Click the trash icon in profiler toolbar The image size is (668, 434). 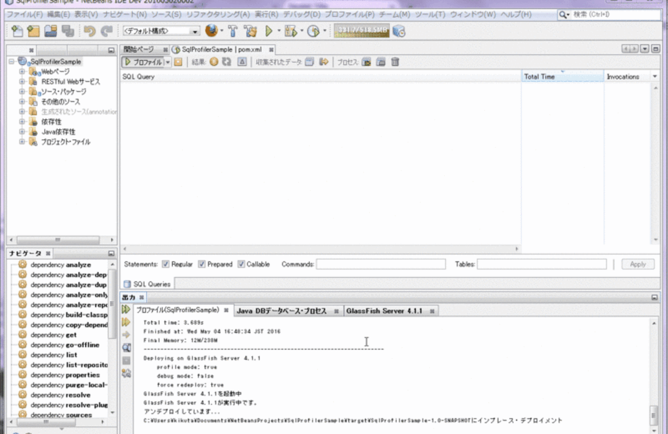click(x=395, y=62)
